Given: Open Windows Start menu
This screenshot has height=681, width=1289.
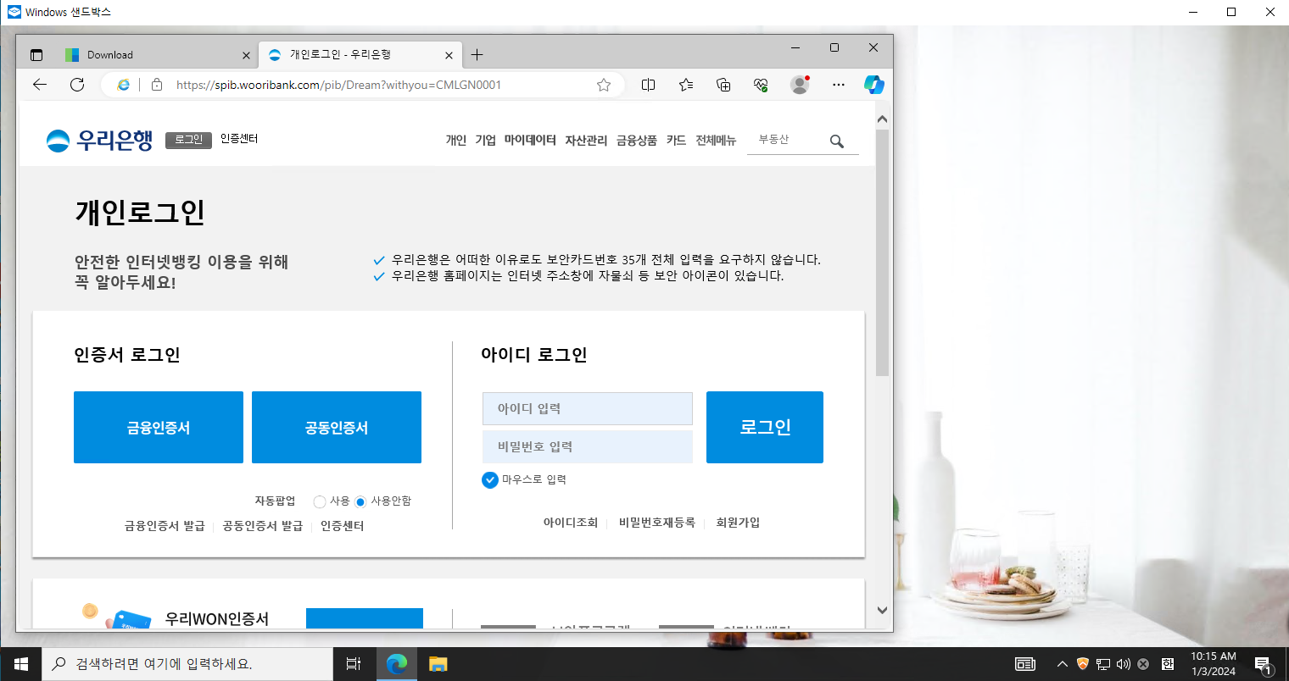Looking at the screenshot, I should [x=21, y=664].
